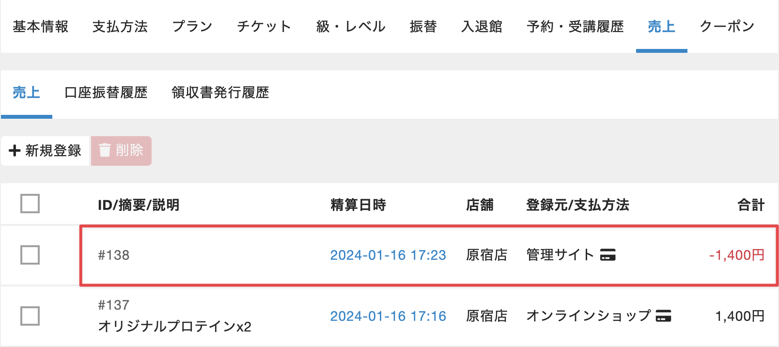The width and height of the screenshot is (779, 347).
Task: Toggle the select-all checkbox in table header
Action: click(x=30, y=204)
